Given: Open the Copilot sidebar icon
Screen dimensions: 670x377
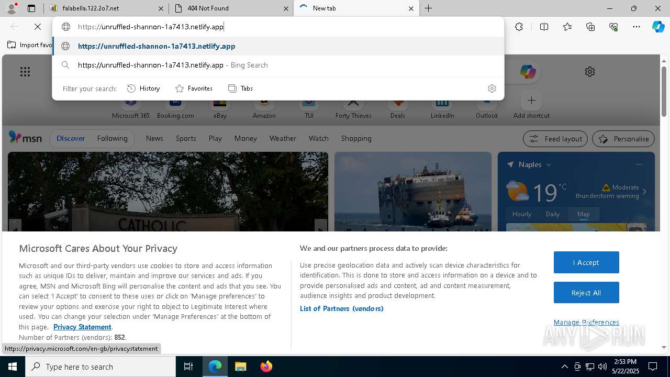Looking at the screenshot, I should click(x=658, y=27).
